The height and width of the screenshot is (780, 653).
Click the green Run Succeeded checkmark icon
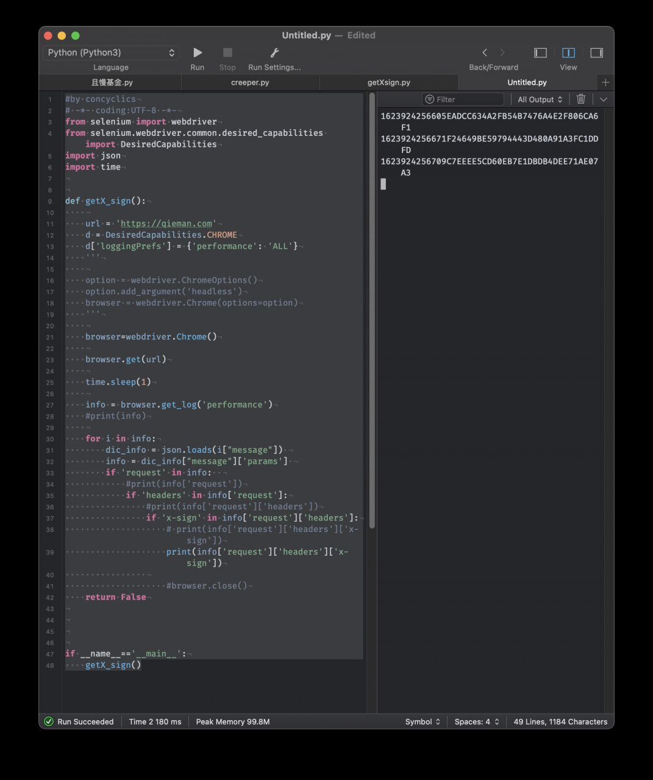pyautogui.click(x=49, y=721)
